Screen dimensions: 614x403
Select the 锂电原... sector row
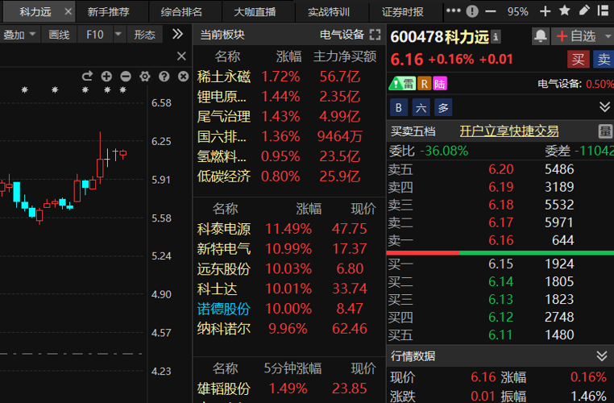coord(289,97)
